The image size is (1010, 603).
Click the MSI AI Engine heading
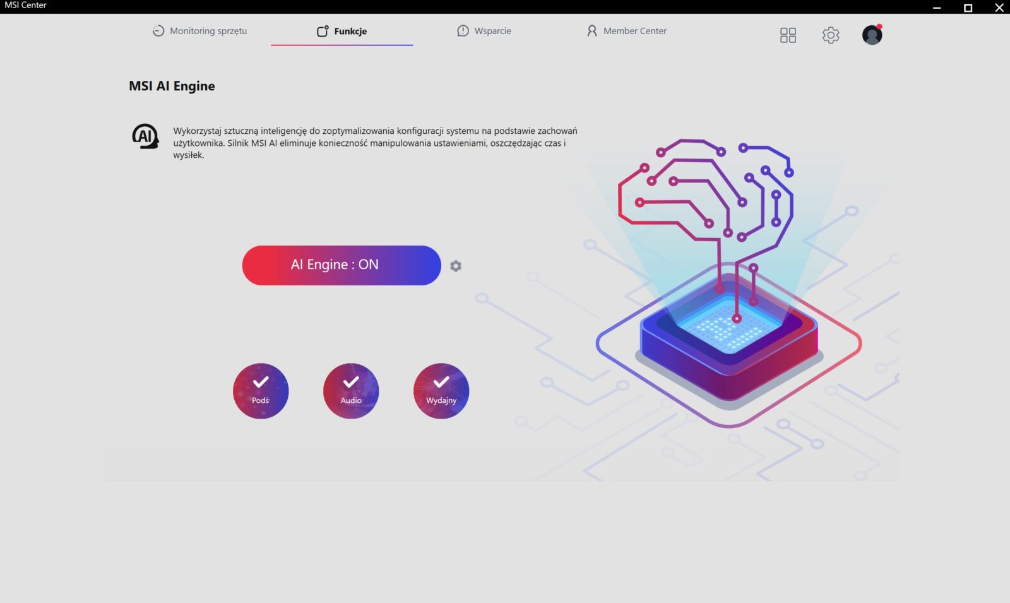(172, 86)
